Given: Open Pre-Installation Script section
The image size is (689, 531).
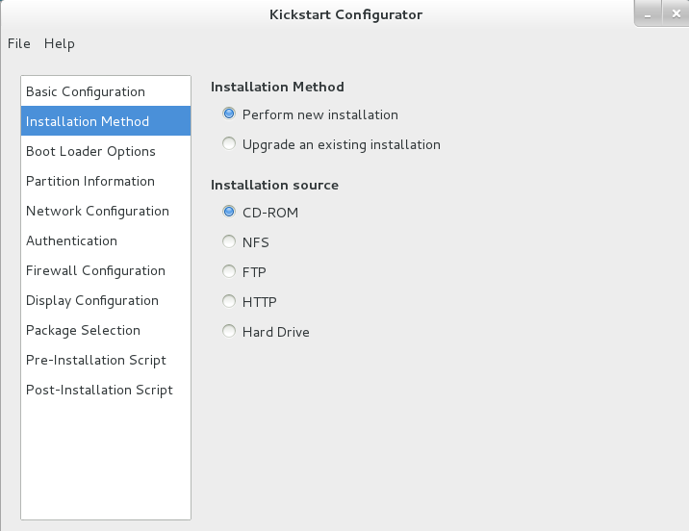Looking at the screenshot, I should [x=96, y=360].
